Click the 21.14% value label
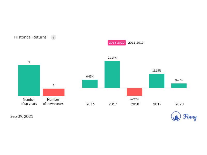Viewport: 207px width, 155px height. (112, 58)
